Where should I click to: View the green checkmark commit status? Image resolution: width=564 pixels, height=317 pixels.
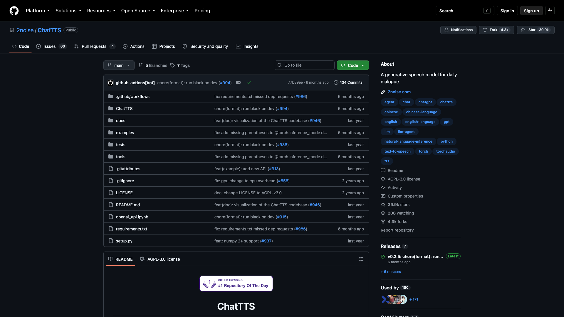click(249, 82)
